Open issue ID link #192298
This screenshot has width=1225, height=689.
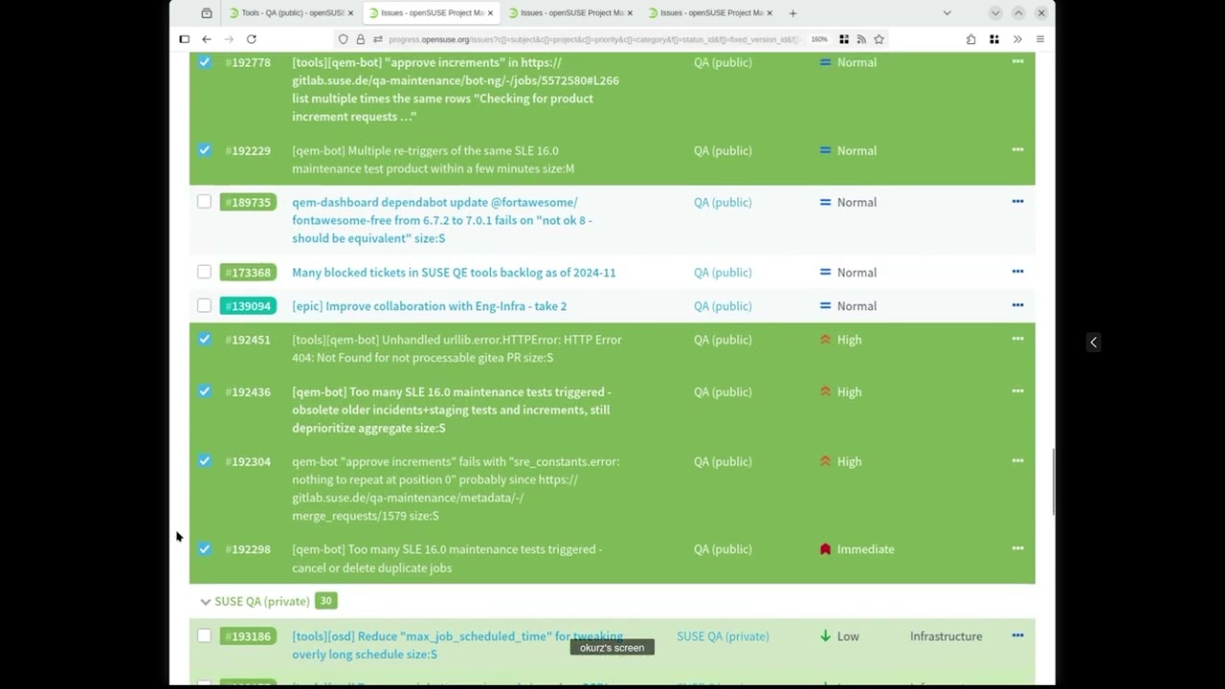(248, 549)
